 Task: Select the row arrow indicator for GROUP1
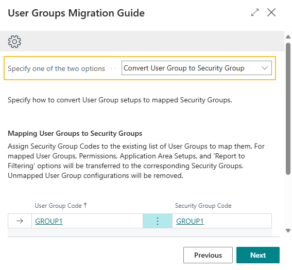pyautogui.click(x=20, y=221)
